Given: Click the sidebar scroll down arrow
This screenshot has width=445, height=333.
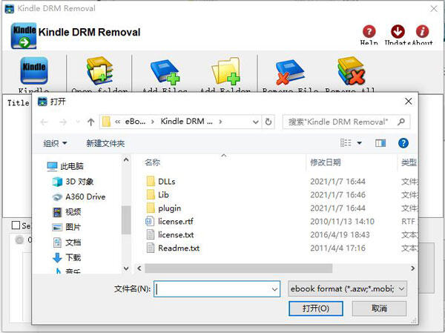Looking at the screenshot, I should coord(126,268).
